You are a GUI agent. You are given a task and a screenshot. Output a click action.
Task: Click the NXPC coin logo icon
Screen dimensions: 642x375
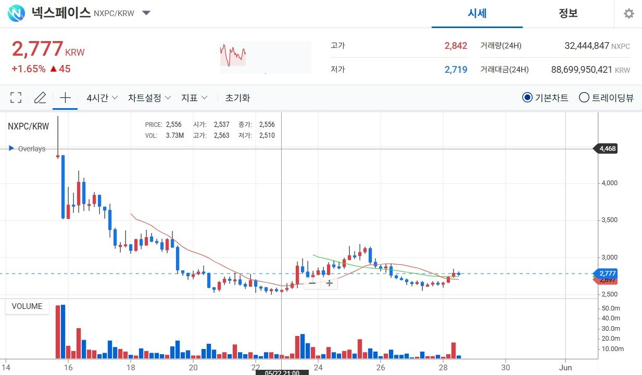tap(16, 13)
